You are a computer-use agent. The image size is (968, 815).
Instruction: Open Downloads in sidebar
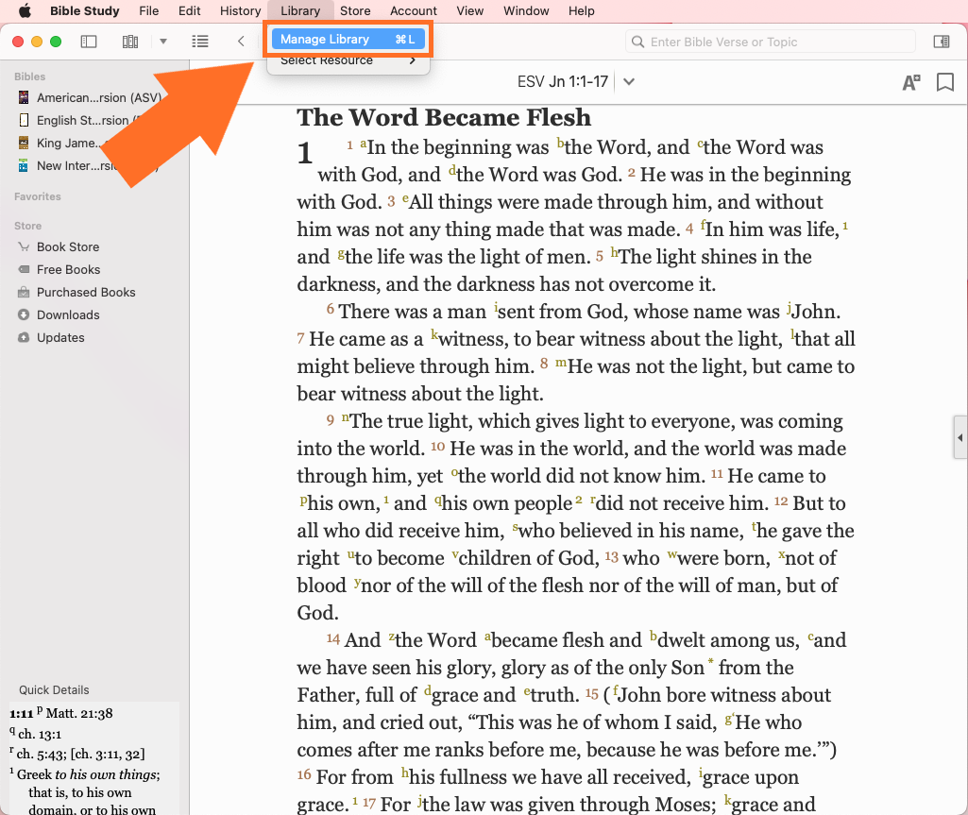pos(68,314)
